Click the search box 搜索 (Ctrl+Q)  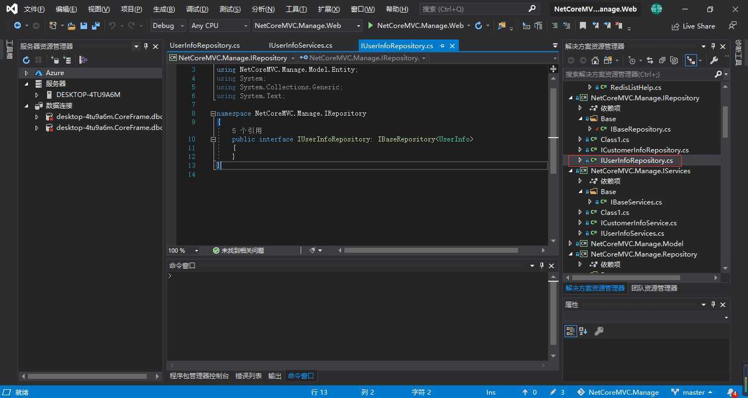[480, 9]
